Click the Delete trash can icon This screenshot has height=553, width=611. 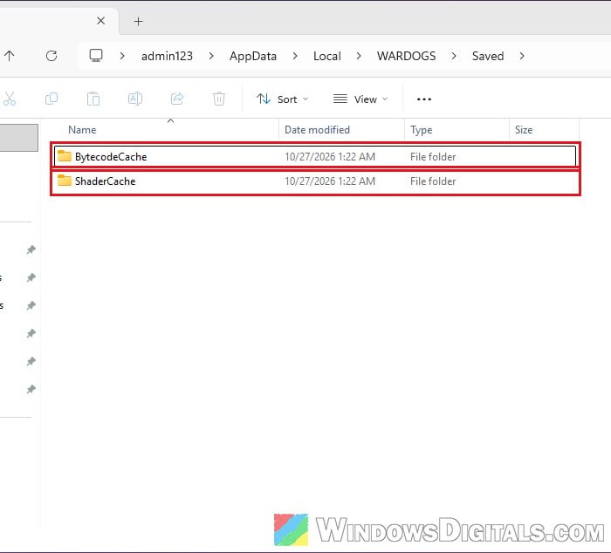pyautogui.click(x=219, y=99)
